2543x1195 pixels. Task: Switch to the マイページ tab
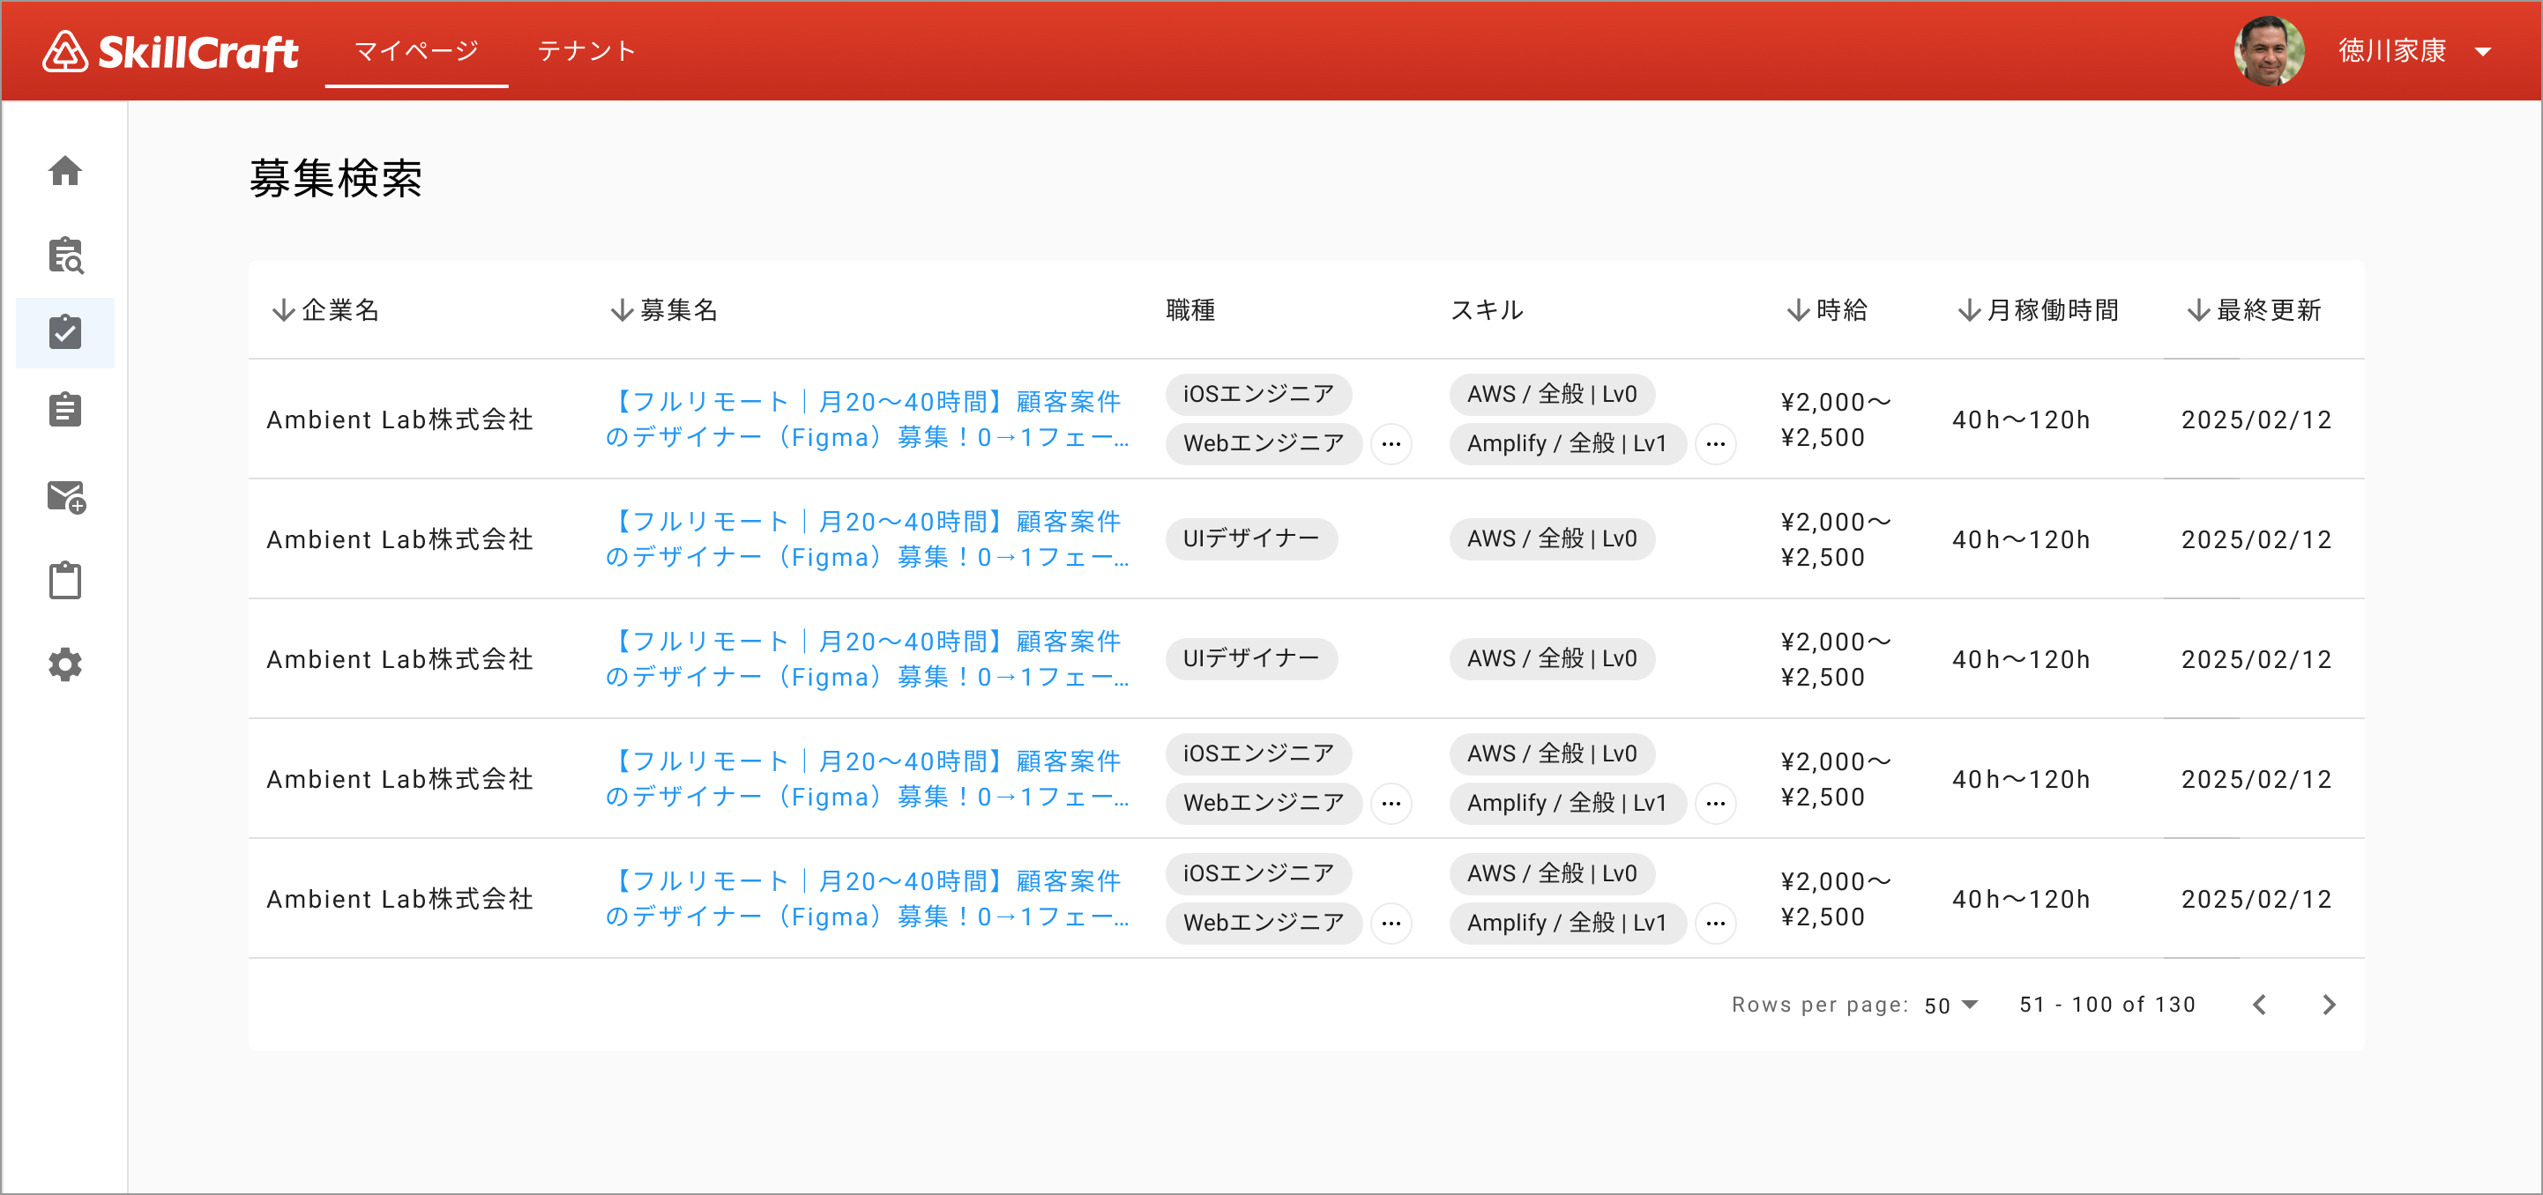[x=416, y=50]
